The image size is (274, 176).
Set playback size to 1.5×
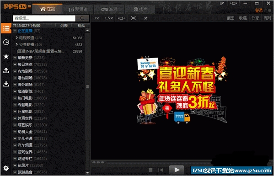pyautogui.click(x=109, y=18)
